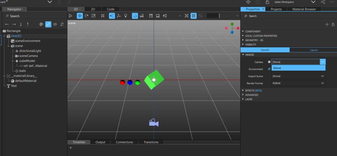Screen dimensions: 337x156
Task: Click the palette icon in Navigator toolbar
Action: [x=41, y=24]
